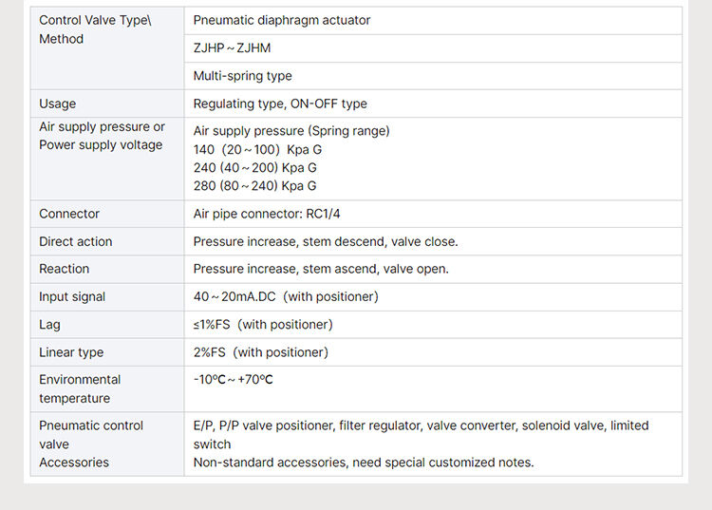This screenshot has width=712, height=510.
Task: Select the 'E/P, P/P valve positioner' accessories line
Action: click(x=421, y=434)
